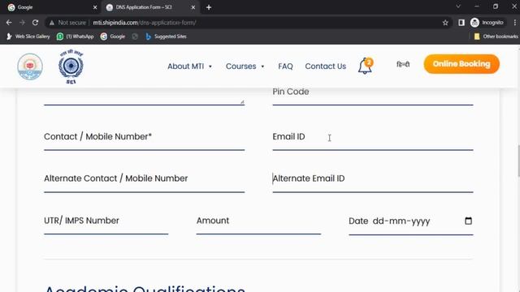The height and width of the screenshot is (292, 520).
Task: Bookmark this page with the star icon
Action: click(445, 23)
